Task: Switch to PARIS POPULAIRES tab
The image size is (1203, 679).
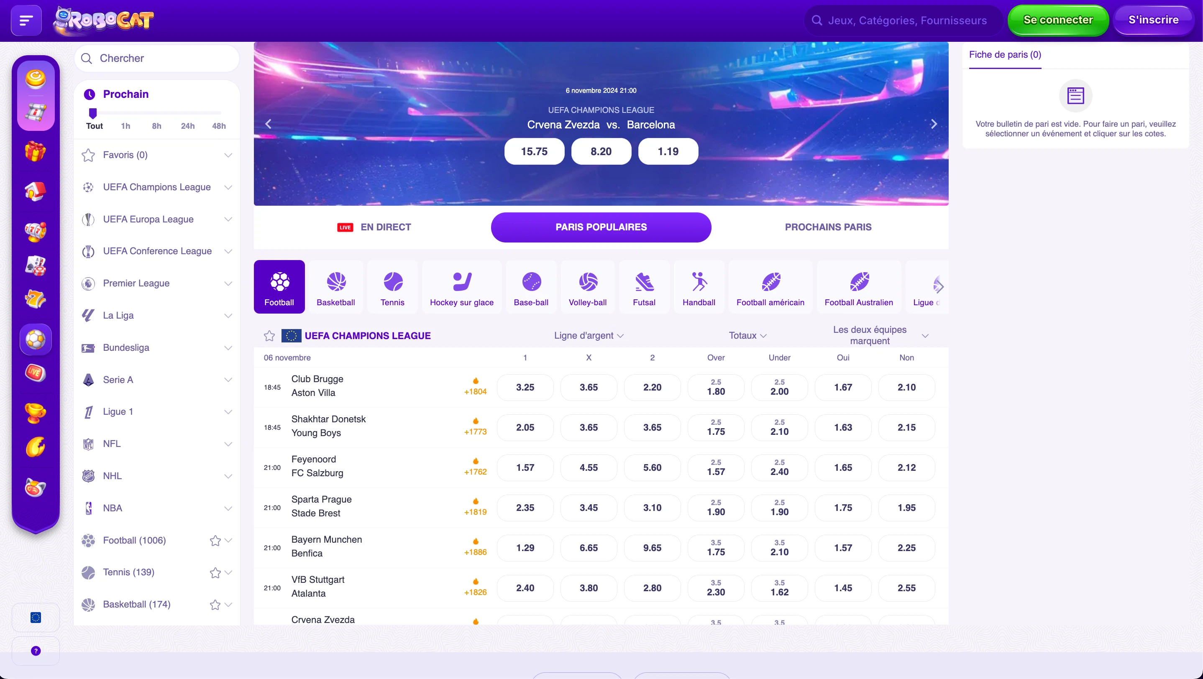Action: pos(601,227)
